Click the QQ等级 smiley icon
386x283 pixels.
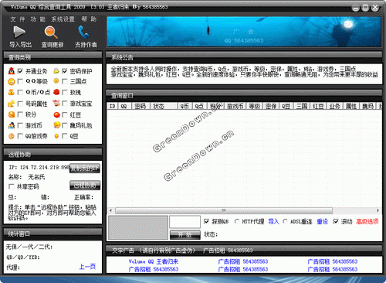(12, 82)
